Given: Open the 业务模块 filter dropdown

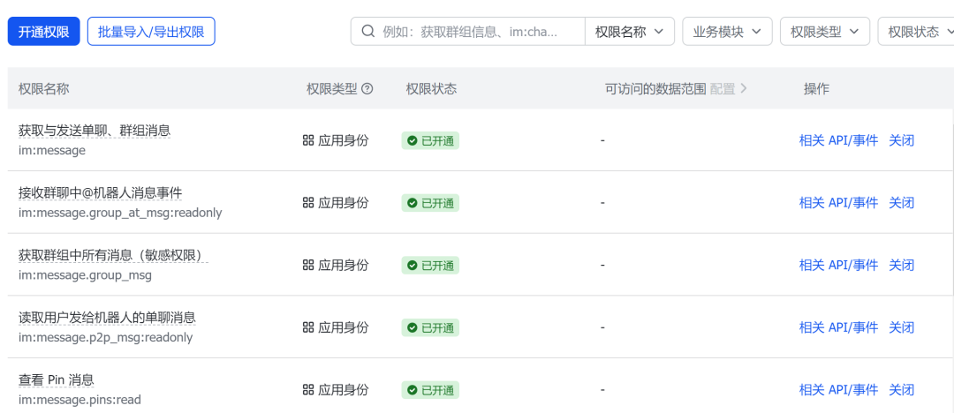Looking at the screenshot, I should click(727, 32).
